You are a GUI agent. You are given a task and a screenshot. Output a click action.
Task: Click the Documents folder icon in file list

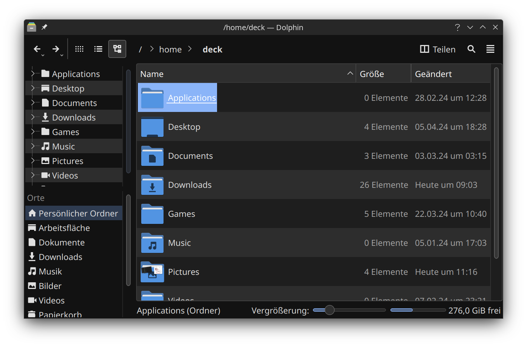(152, 156)
